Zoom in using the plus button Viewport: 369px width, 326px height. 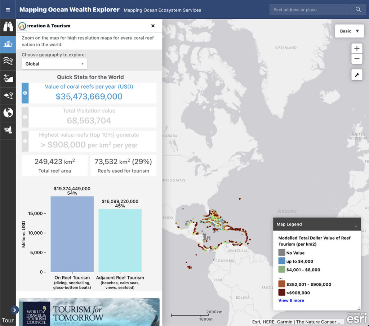(x=356, y=48)
